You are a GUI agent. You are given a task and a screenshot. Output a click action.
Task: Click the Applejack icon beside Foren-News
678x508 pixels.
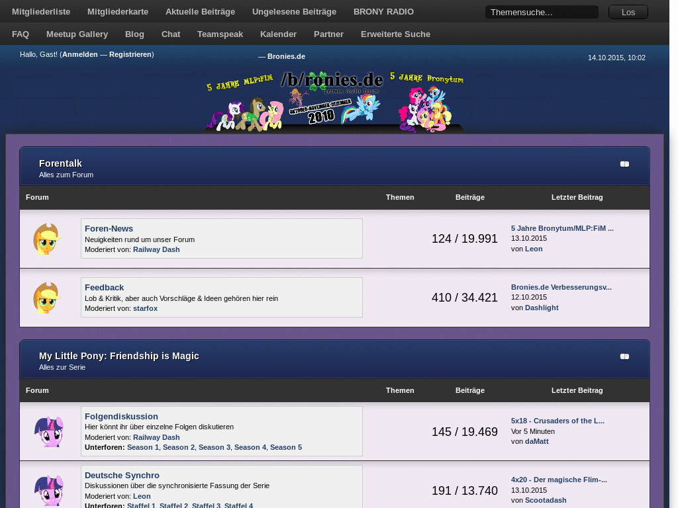point(47,239)
